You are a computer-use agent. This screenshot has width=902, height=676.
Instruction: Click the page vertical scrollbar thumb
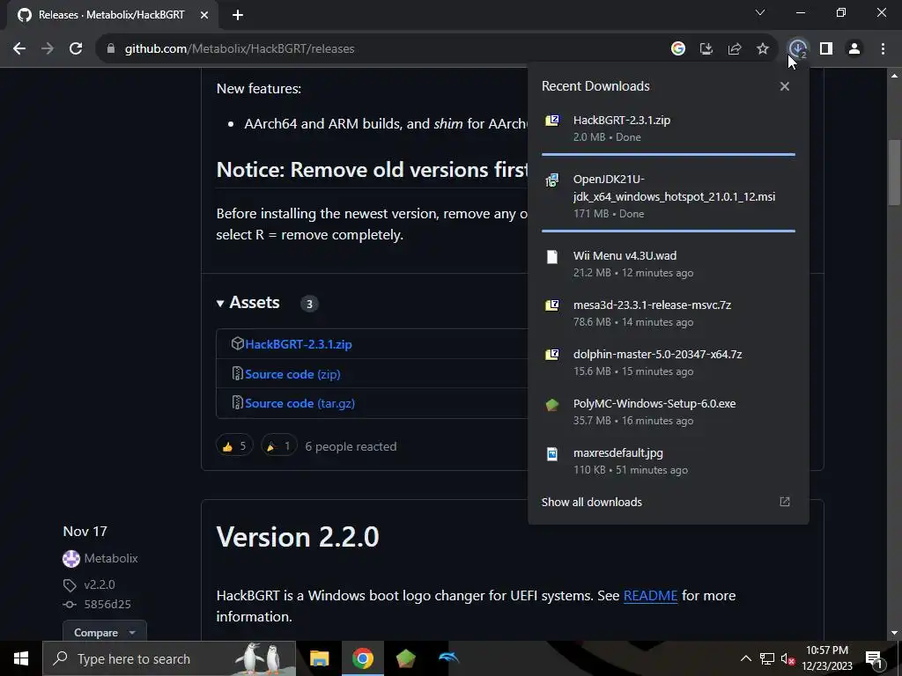point(894,173)
